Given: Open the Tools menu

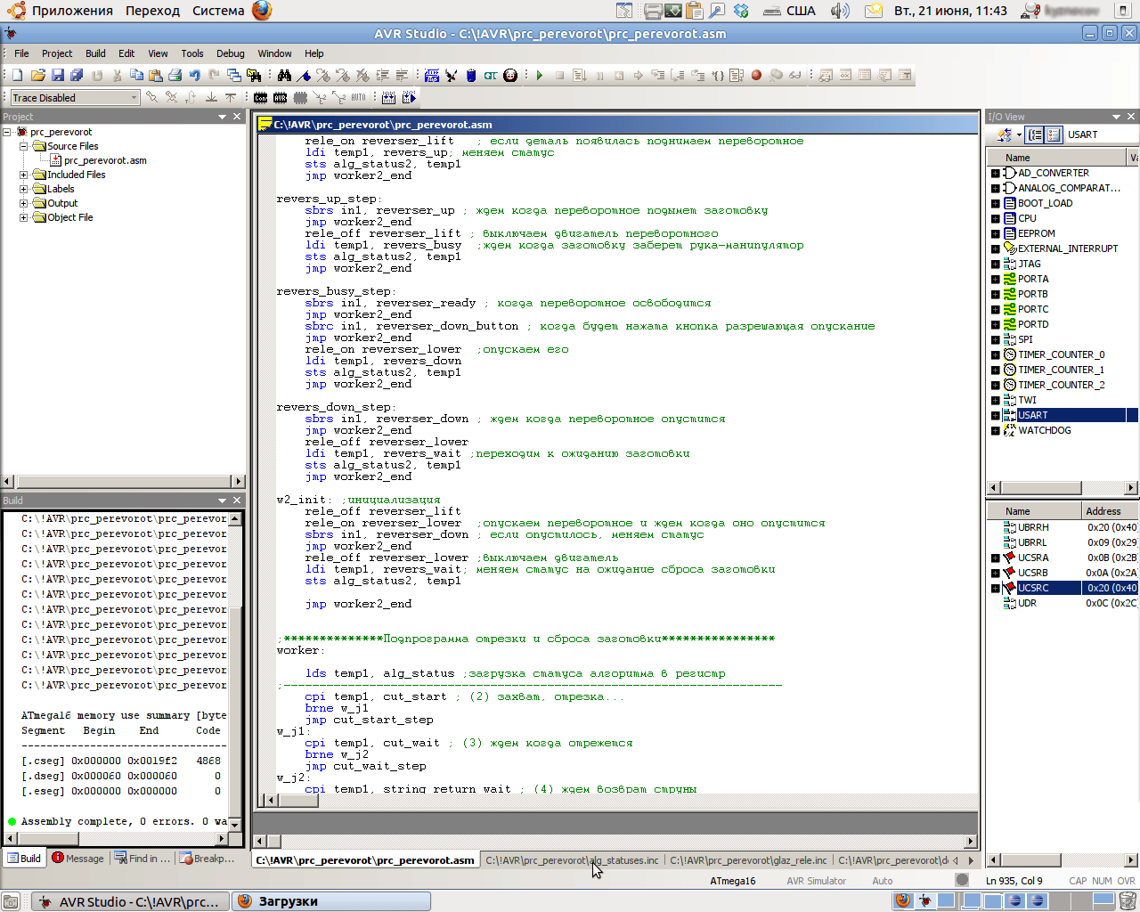Looking at the screenshot, I should [192, 53].
